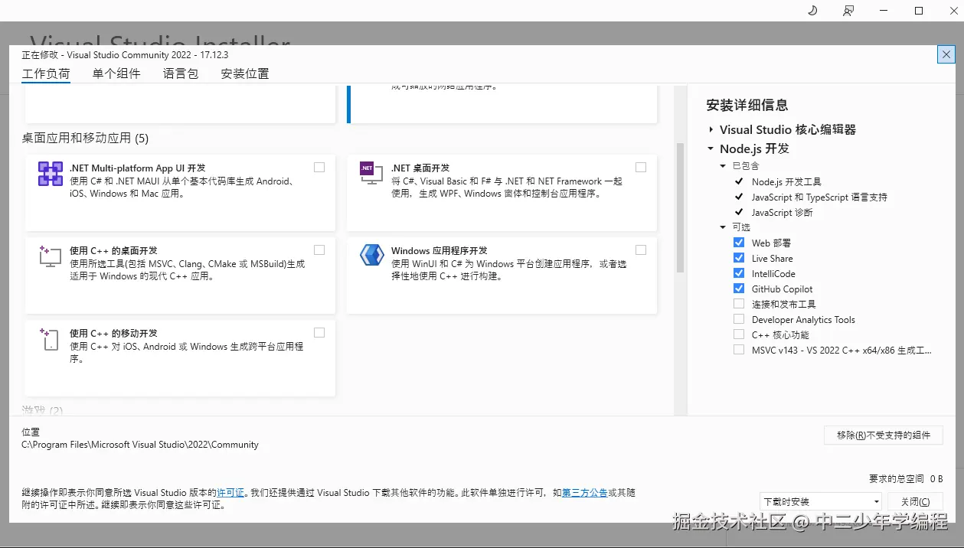Click the 移除不受支持的组件 button
This screenshot has width=964, height=548.
pos(884,435)
